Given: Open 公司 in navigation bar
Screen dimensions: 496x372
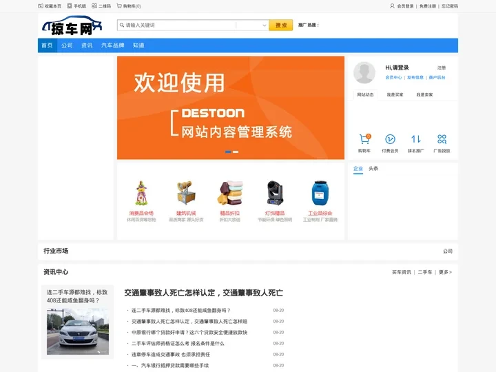Looking at the screenshot, I should (x=67, y=45).
